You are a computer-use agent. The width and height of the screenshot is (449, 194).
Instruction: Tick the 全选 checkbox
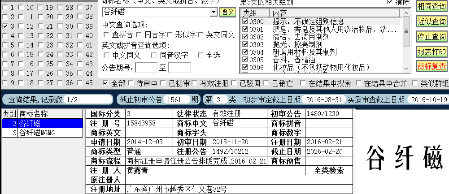(201, 55)
